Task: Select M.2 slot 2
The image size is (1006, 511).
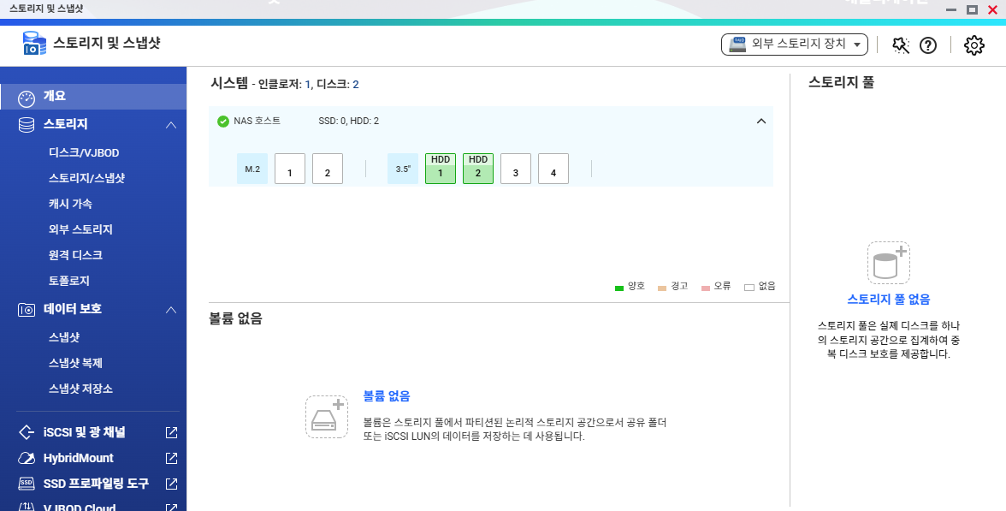Action: point(327,169)
